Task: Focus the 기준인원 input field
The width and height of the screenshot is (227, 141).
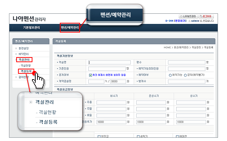Action: (107, 69)
